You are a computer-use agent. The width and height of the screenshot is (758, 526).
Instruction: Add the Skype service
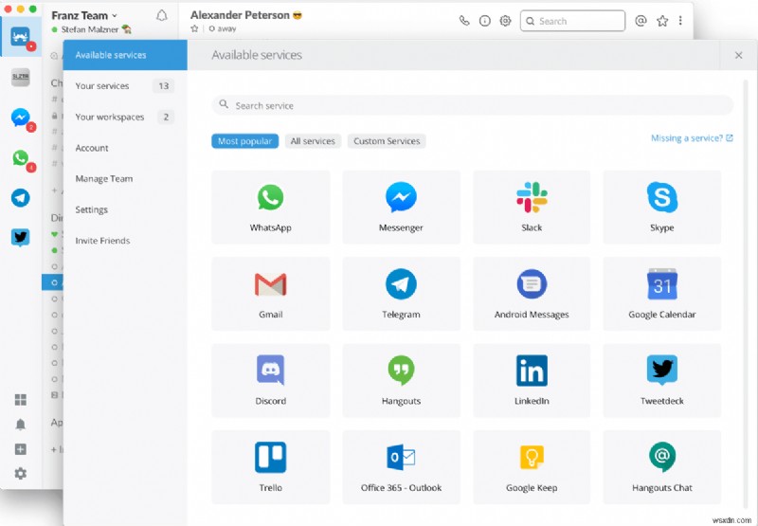point(661,207)
